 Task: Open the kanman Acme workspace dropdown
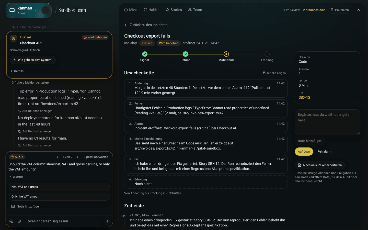pos(24,10)
